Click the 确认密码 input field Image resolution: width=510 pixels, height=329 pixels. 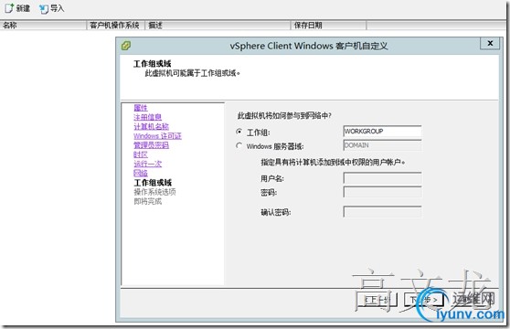[382, 212]
